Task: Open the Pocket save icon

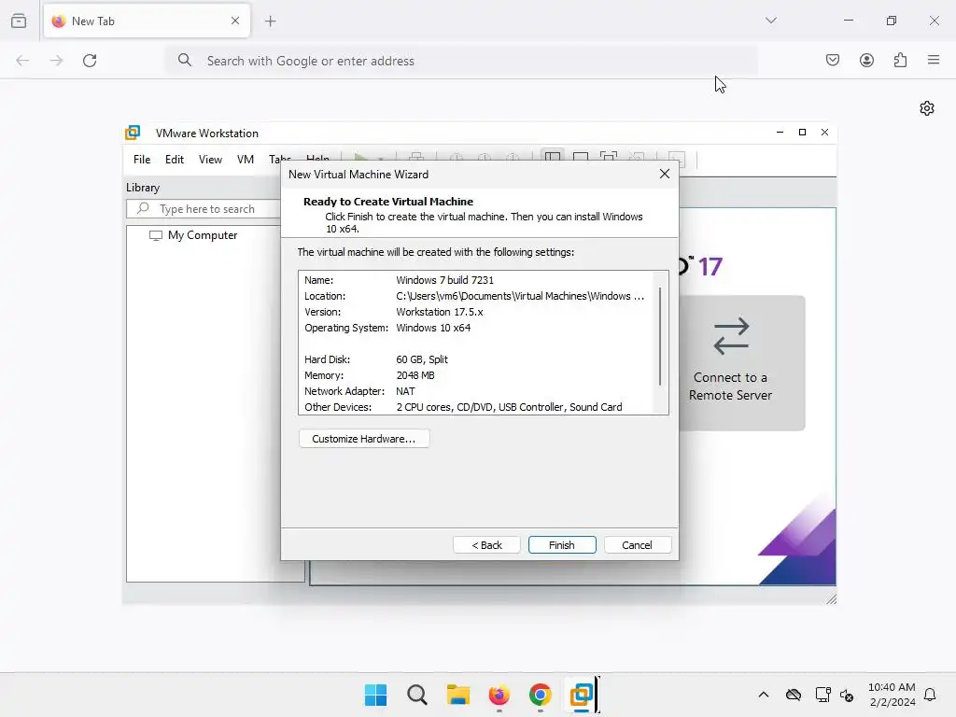Action: point(833,60)
